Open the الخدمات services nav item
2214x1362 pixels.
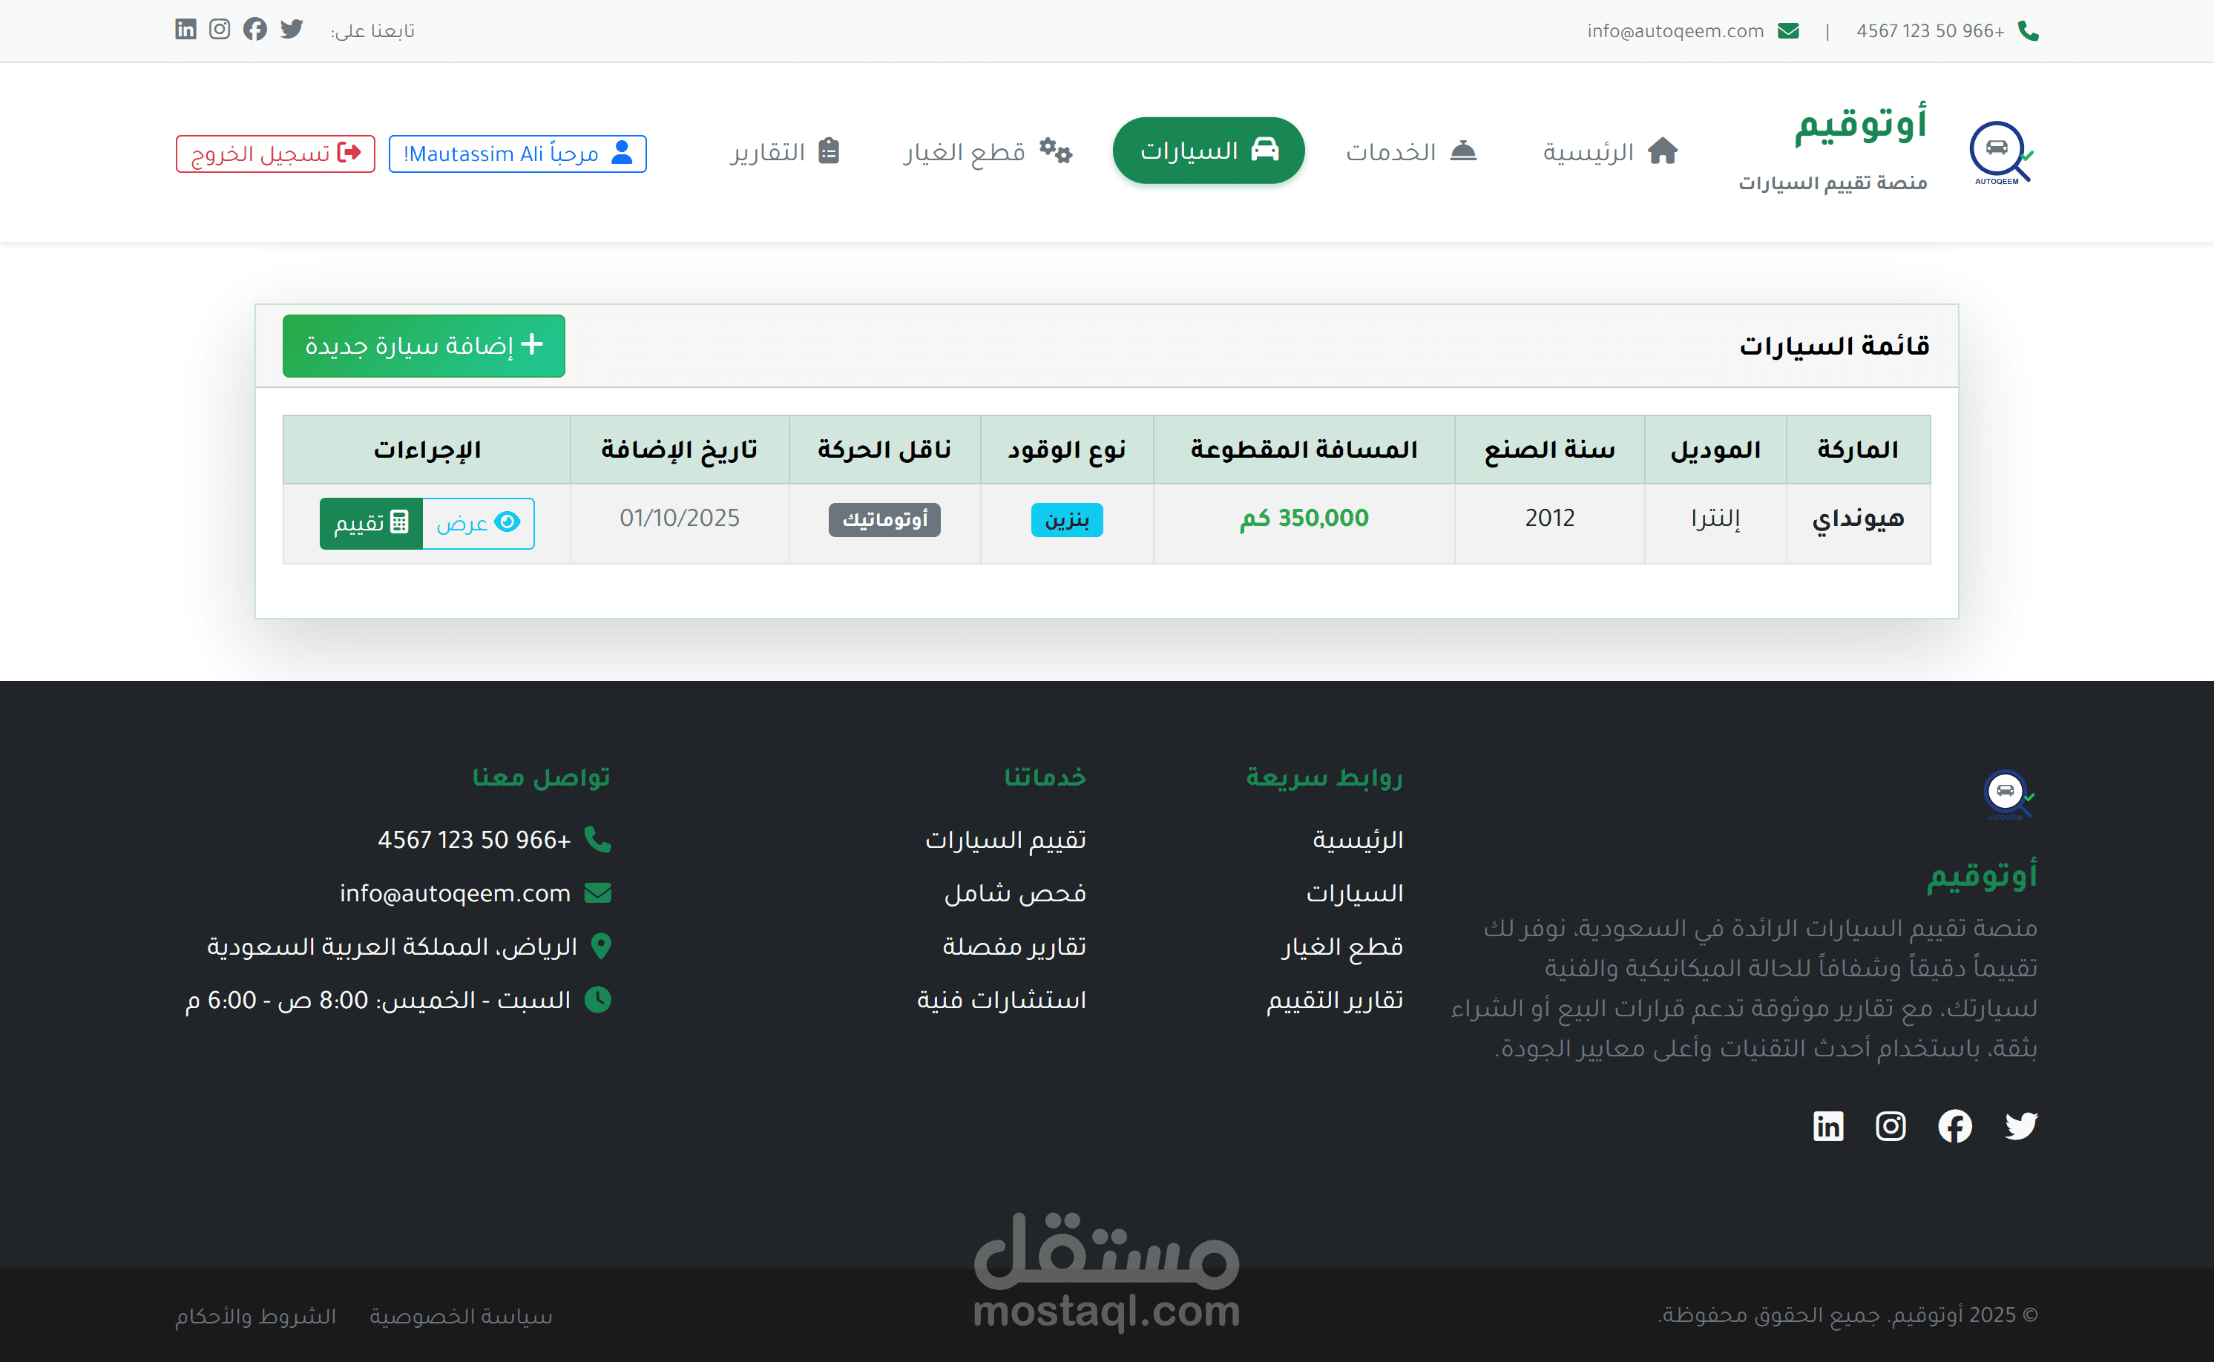pyautogui.click(x=1410, y=151)
